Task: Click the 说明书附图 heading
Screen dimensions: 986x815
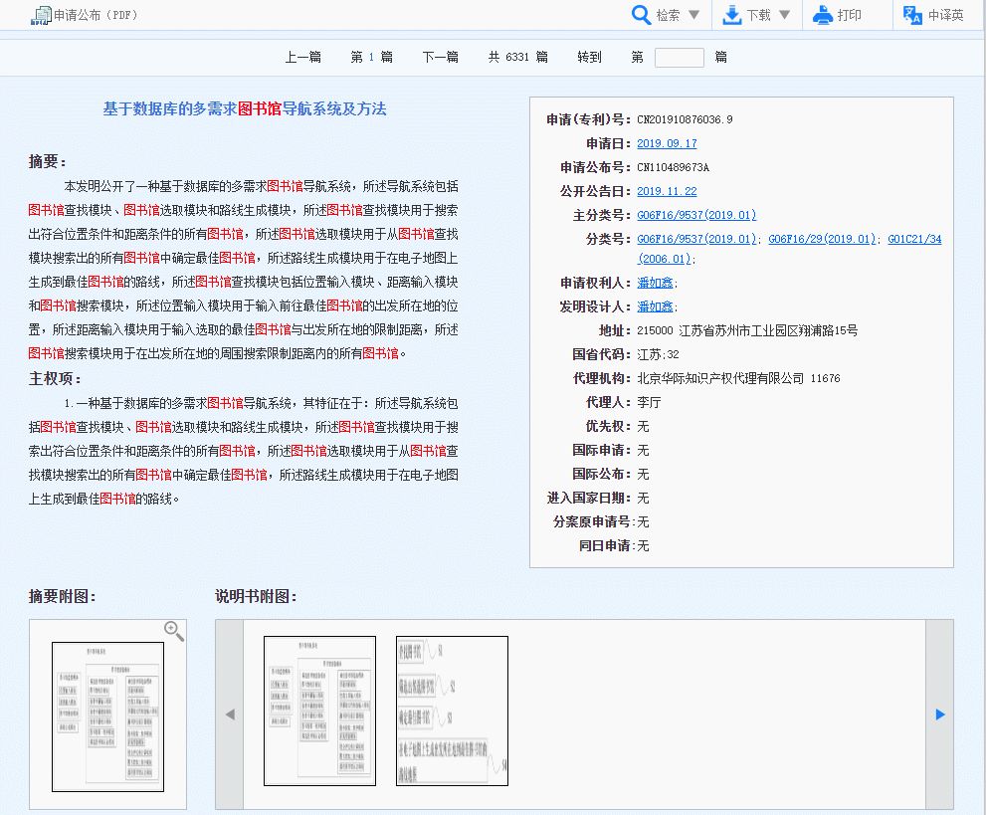Action: pos(256,596)
